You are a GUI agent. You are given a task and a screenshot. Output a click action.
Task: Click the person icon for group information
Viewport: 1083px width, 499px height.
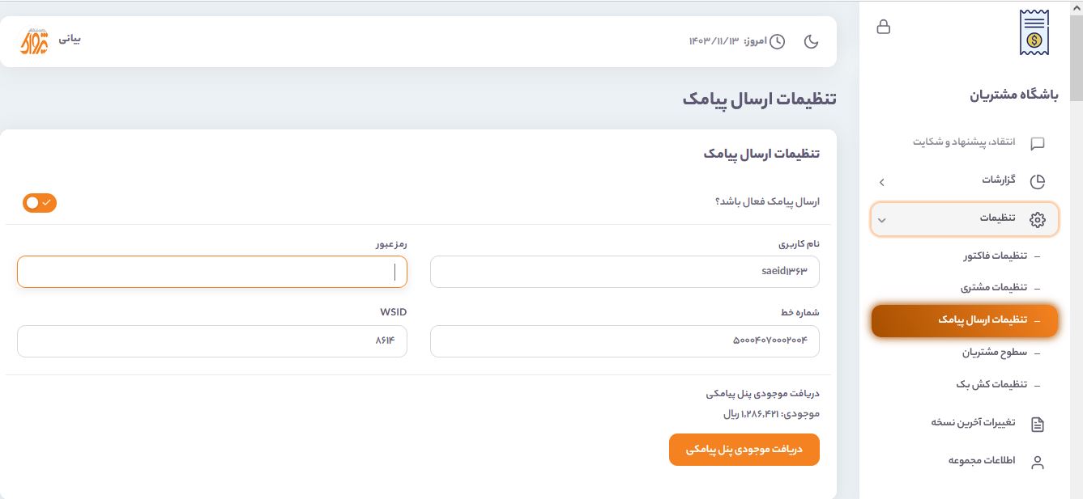tap(1037, 463)
